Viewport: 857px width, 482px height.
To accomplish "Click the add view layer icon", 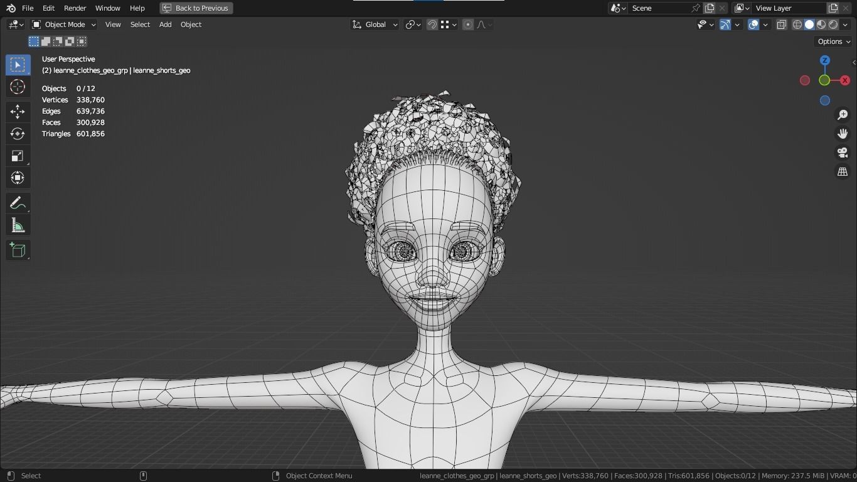I will click(x=833, y=8).
